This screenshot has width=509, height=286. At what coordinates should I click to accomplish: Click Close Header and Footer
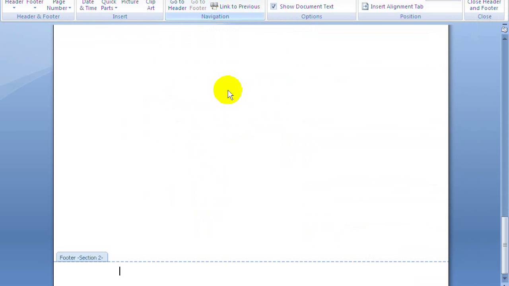pos(484,5)
